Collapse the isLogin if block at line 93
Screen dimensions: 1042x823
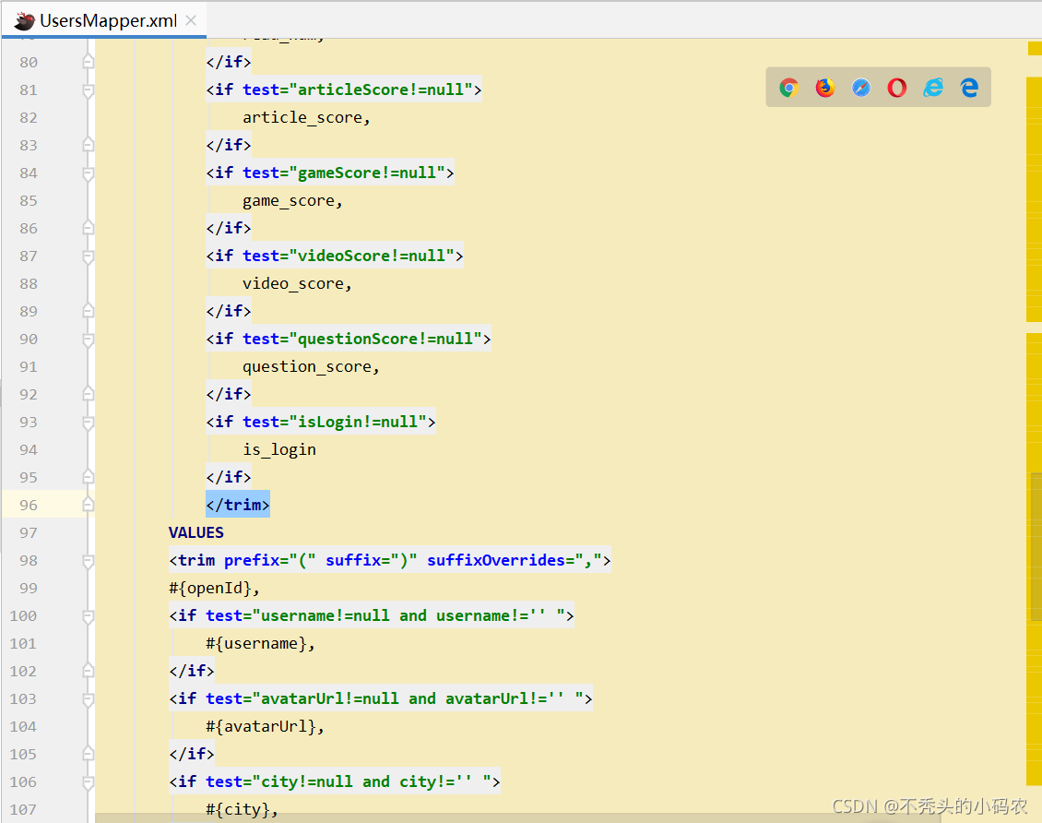click(88, 423)
